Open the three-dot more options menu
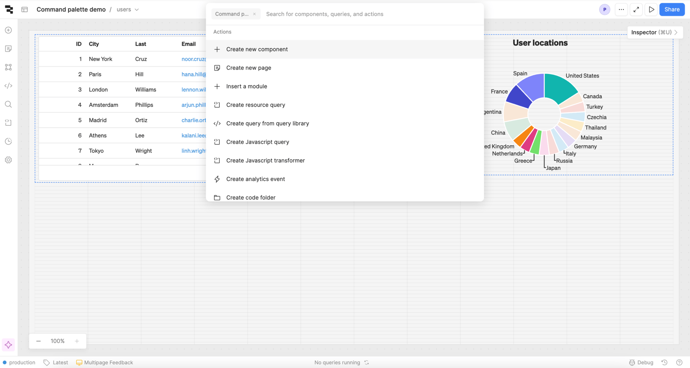The width and height of the screenshot is (690, 368). 621,10
